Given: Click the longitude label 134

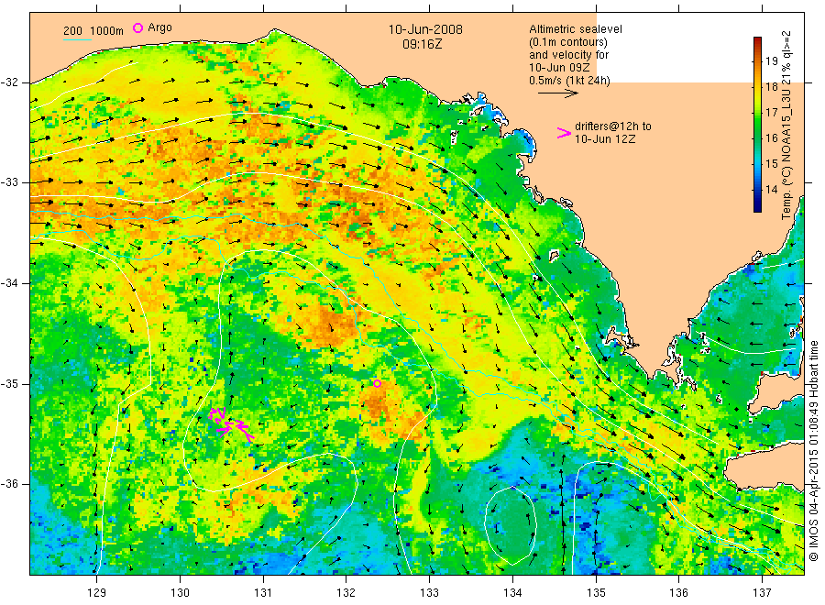Looking at the screenshot, I should click(x=512, y=593).
